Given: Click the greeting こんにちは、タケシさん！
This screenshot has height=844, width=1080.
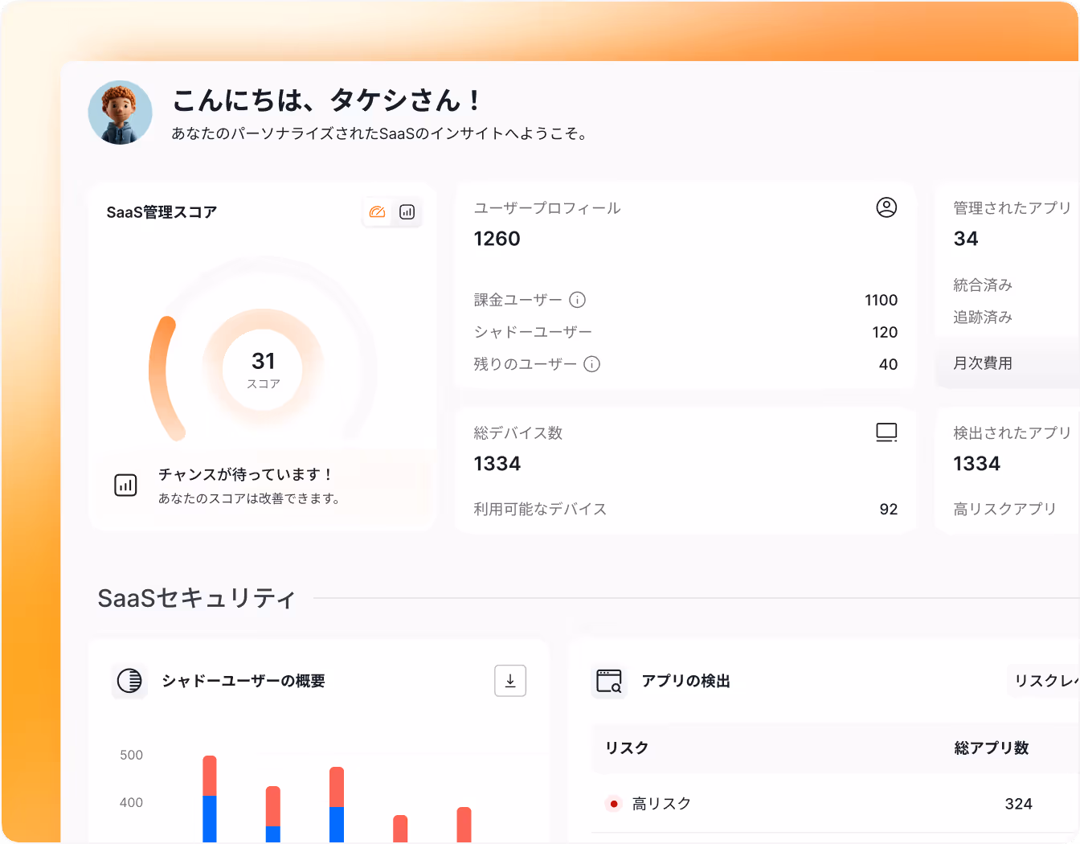Looking at the screenshot, I should (x=327, y=100).
